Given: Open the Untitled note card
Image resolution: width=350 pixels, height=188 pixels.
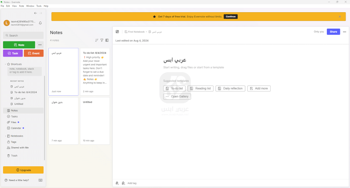Looking at the screenshot, I should (95, 121).
